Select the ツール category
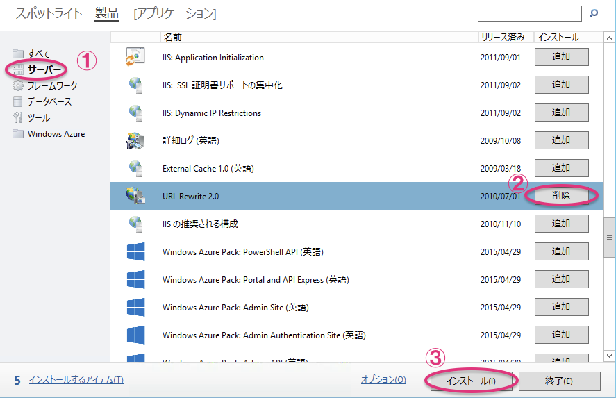This screenshot has width=616, height=398. click(38, 117)
